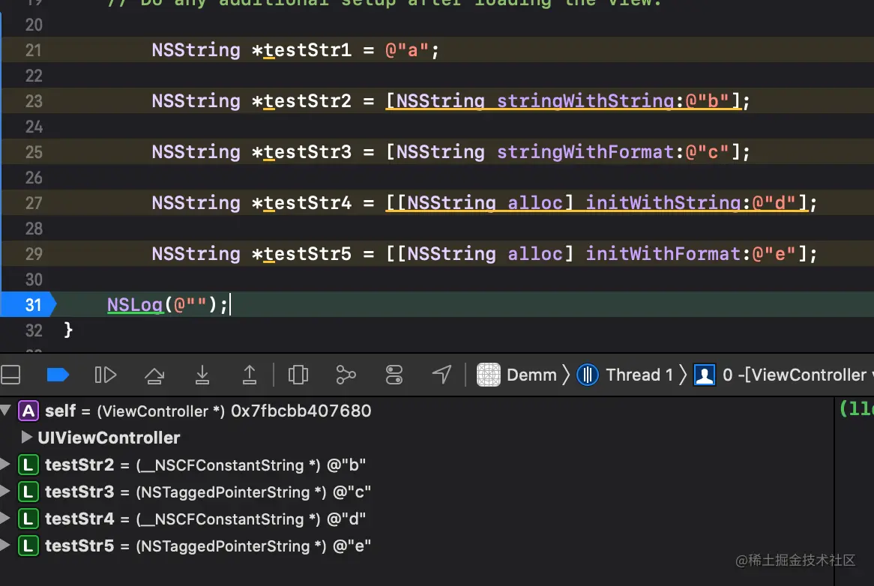Click the closing brace on line 32

click(x=68, y=330)
